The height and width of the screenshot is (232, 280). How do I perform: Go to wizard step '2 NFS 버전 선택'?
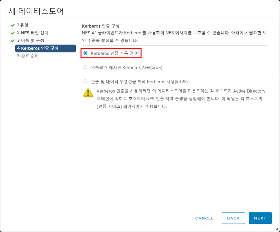point(33,33)
